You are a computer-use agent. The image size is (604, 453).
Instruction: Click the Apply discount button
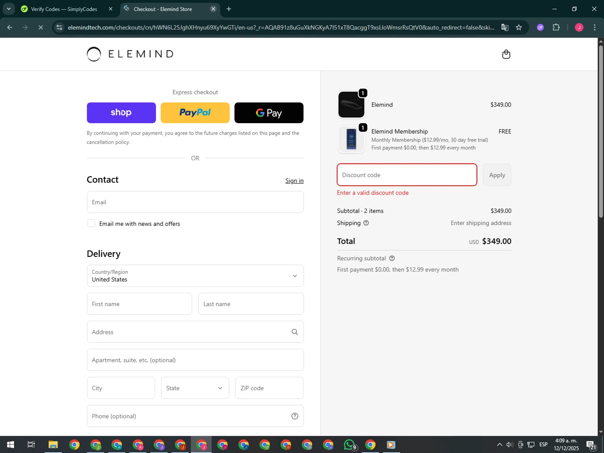click(x=497, y=175)
